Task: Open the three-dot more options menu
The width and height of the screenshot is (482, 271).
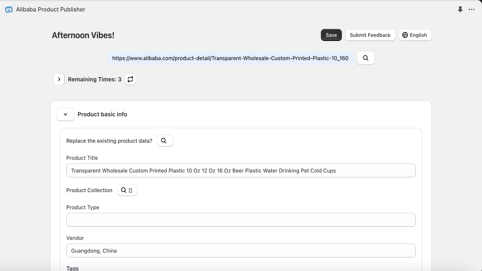Action: tap(471, 9)
